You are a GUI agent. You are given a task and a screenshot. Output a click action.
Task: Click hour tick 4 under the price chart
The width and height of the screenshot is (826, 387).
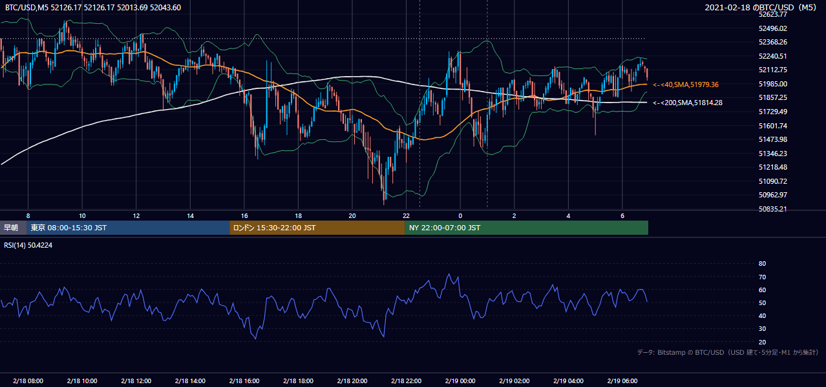click(568, 215)
